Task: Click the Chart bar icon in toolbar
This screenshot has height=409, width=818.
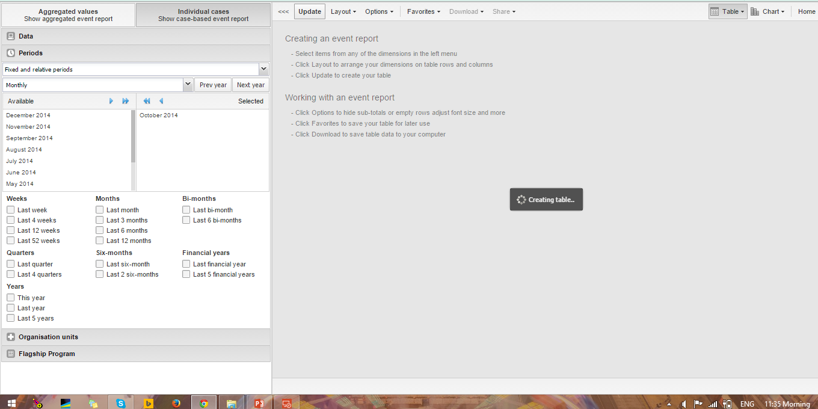Action: (x=755, y=11)
